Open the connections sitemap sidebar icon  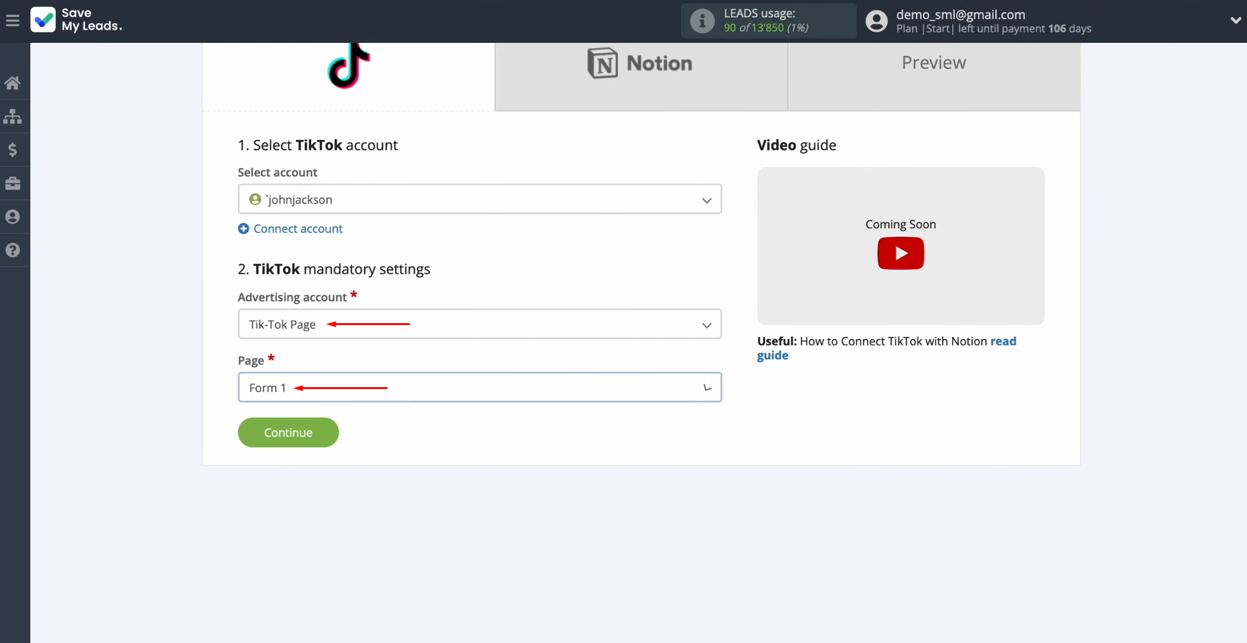coord(13,117)
